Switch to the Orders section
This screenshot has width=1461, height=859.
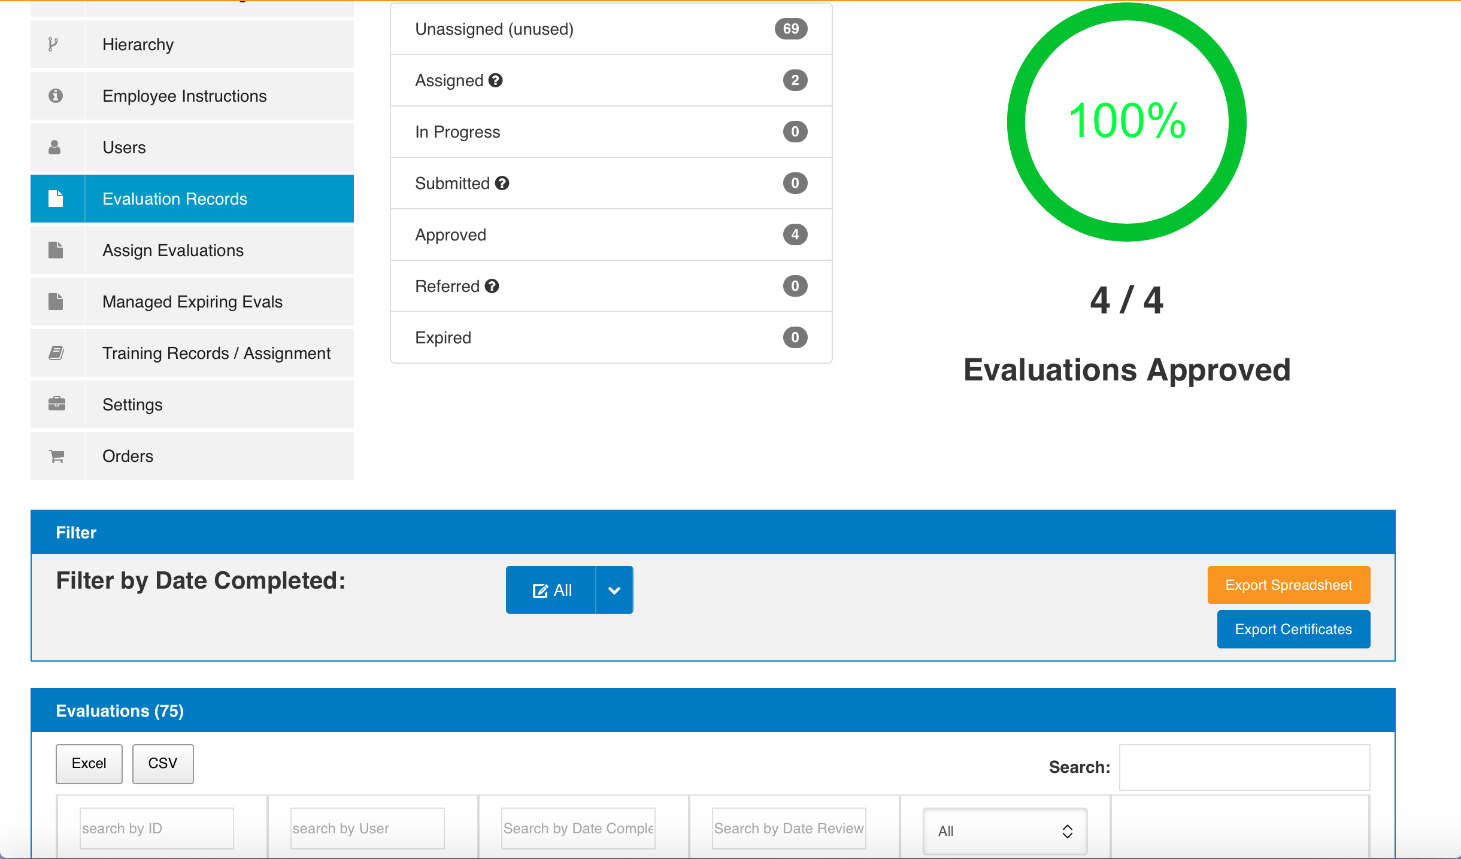(128, 455)
